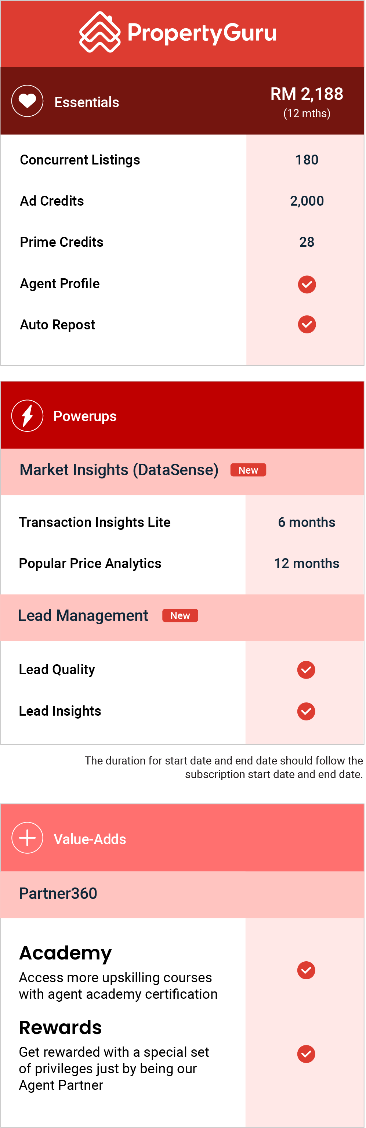Click the Academy checkmark icon
Screen dimensions: 366x1128
click(307, 971)
